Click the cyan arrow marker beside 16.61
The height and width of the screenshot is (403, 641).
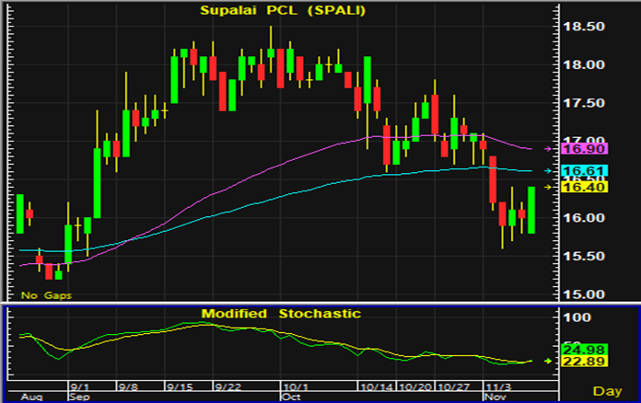point(549,171)
